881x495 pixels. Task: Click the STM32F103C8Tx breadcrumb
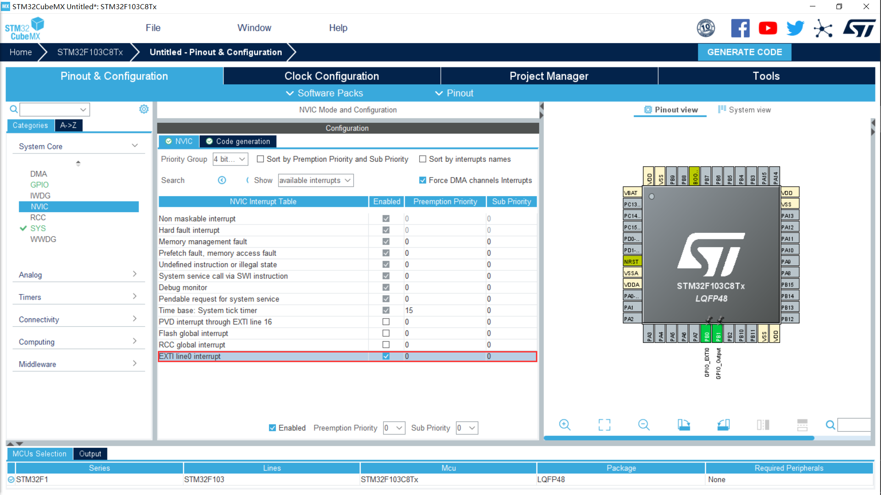90,52
